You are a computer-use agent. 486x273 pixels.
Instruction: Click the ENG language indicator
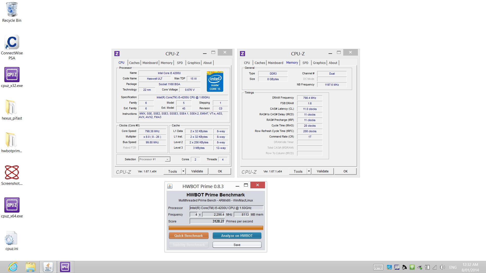click(x=453, y=267)
